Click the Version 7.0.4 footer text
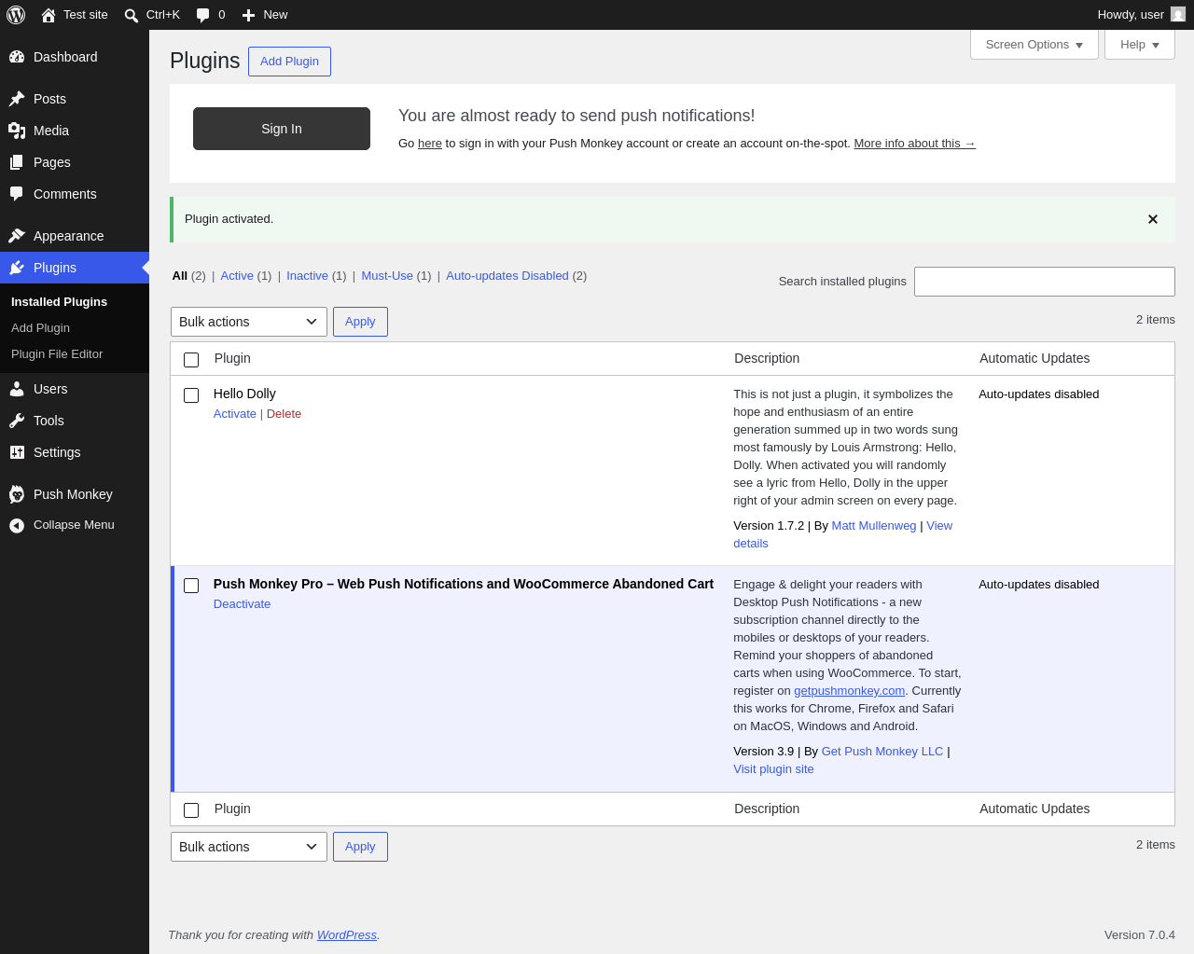 (1140, 935)
